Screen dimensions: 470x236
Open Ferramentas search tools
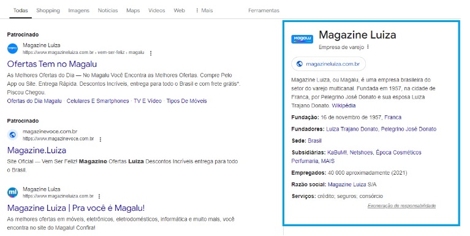263,10
